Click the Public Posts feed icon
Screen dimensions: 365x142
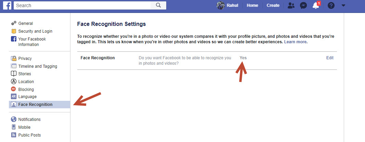(14, 135)
